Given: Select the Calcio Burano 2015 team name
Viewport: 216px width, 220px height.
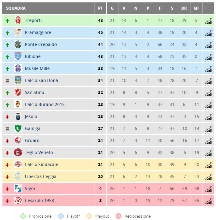Looking at the screenshot, I should point(45,104).
